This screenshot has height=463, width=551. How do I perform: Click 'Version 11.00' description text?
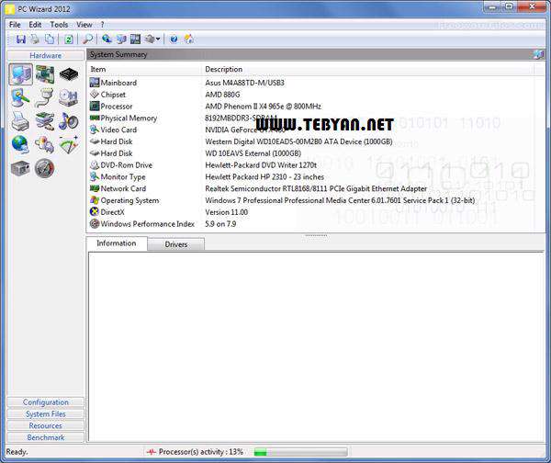point(226,212)
